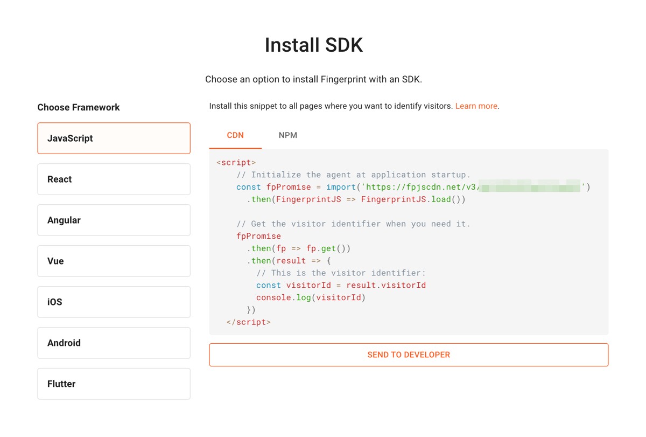Click the Choose Framework heading
Viewport: 646px width, 437px height.
pyautogui.click(x=79, y=107)
